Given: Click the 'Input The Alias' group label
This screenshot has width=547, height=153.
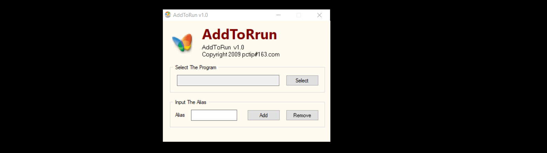Looking at the screenshot, I should pos(191,102).
